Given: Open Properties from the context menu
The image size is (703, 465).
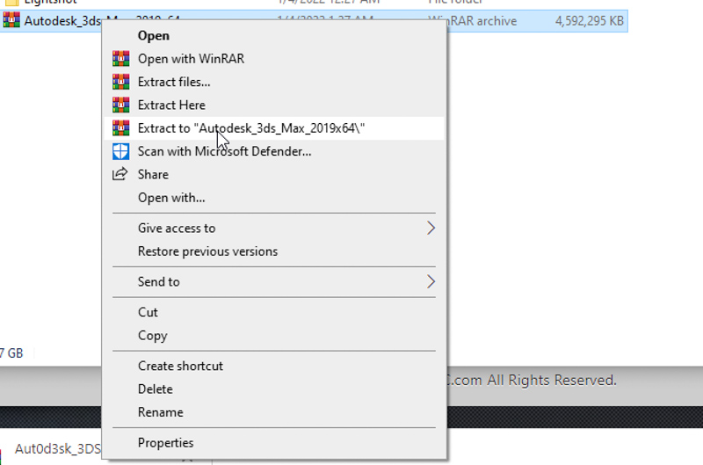Looking at the screenshot, I should tap(274, 443).
